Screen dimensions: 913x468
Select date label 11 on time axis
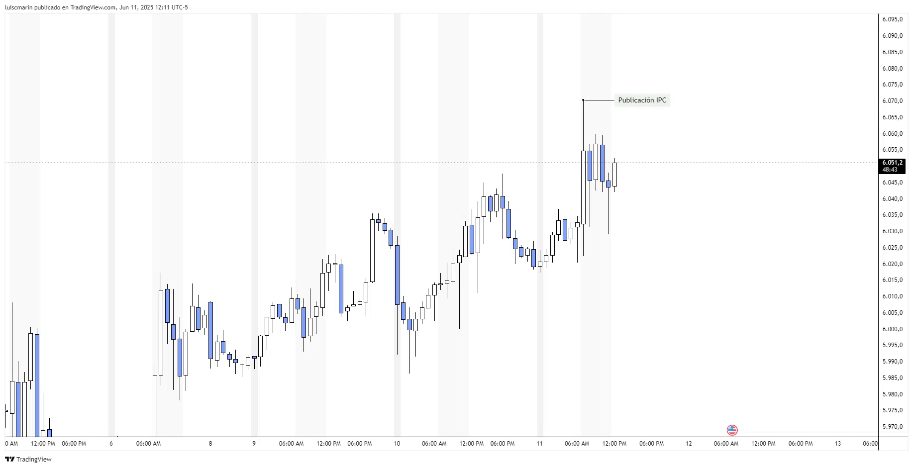539,444
